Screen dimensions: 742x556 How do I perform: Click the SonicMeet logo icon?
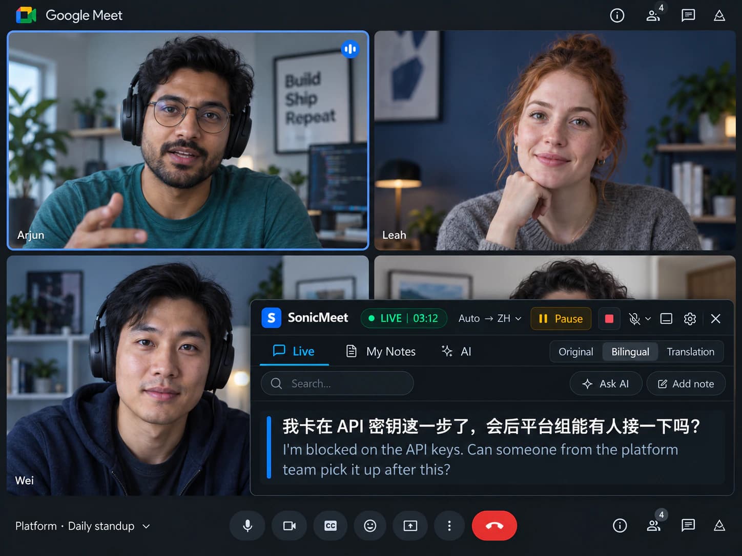point(272,318)
